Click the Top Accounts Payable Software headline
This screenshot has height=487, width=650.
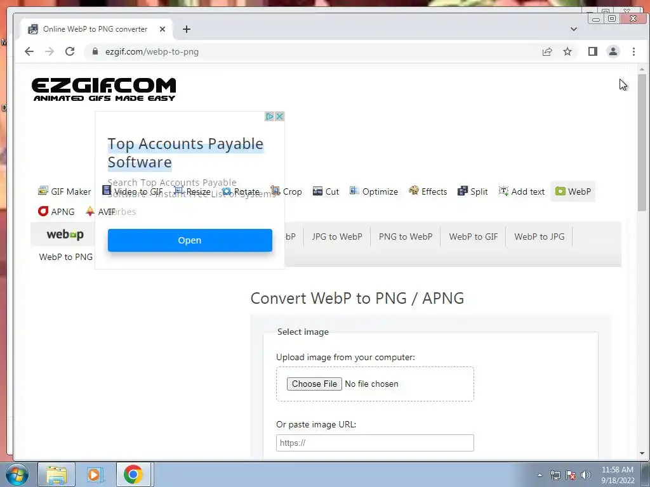coord(185,153)
